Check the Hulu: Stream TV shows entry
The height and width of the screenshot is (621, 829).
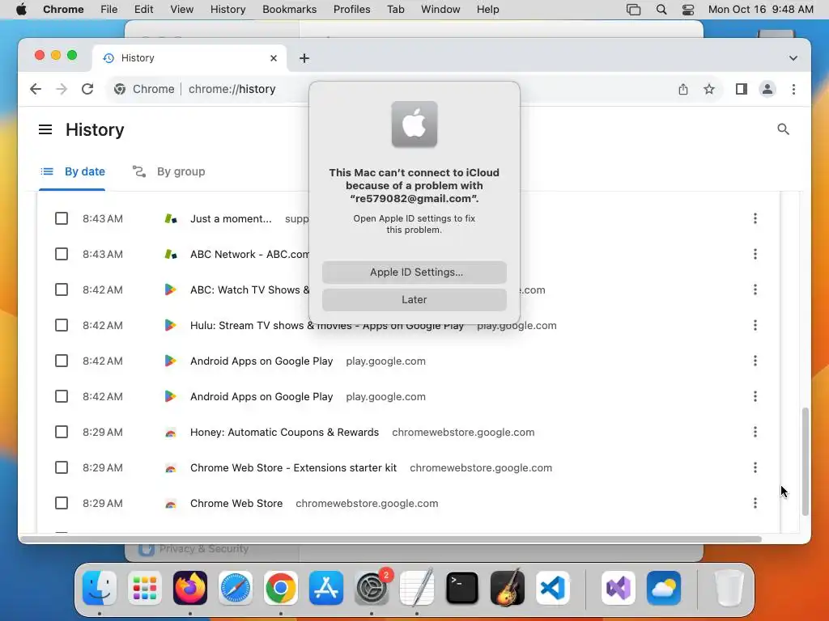pos(62,325)
